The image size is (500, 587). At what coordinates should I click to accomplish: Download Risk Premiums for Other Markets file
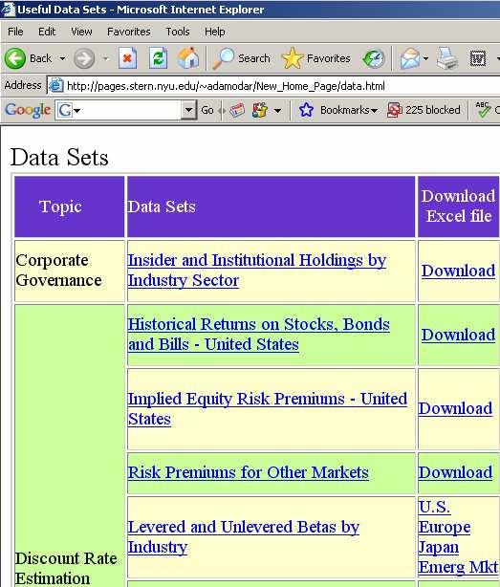[455, 472]
